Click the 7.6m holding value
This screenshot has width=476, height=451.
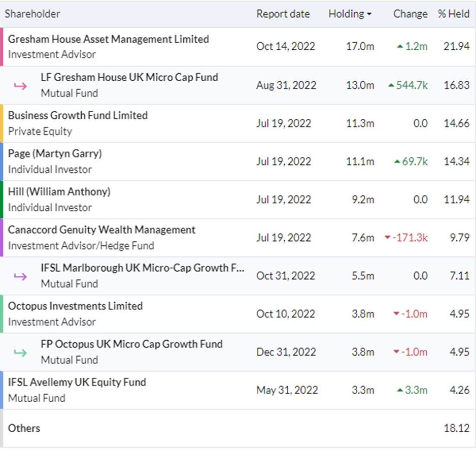[363, 238]
